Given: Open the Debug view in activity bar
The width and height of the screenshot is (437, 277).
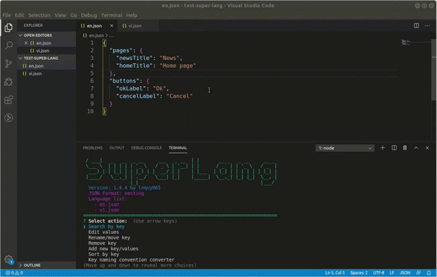Looking at the screenshot, I should tap(8, 81).
